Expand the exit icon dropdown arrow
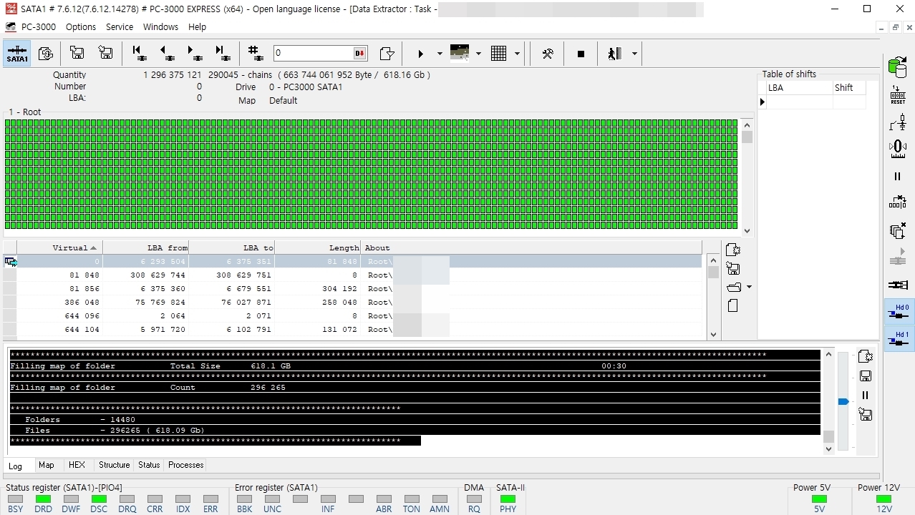Screen dimensions: 915x515 click(x=634, y=54)
